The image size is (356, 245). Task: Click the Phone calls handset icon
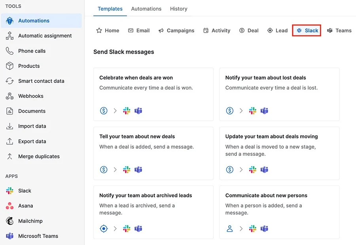(x=9, y=51)
